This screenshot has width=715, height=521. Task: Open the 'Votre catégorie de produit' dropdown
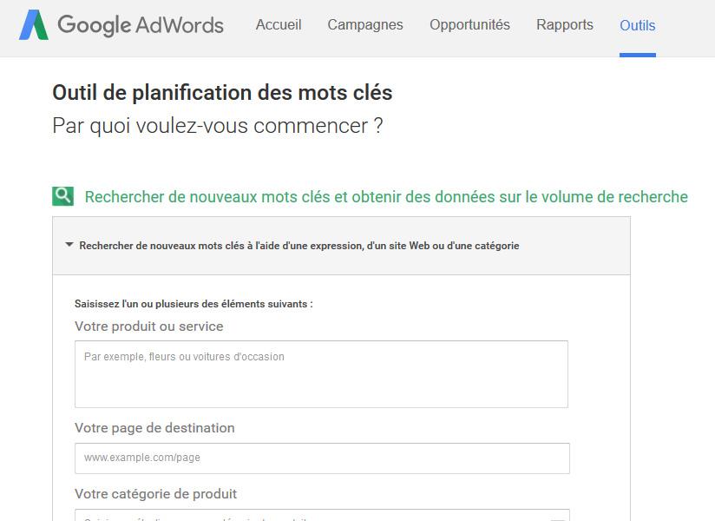pos(323,515)
